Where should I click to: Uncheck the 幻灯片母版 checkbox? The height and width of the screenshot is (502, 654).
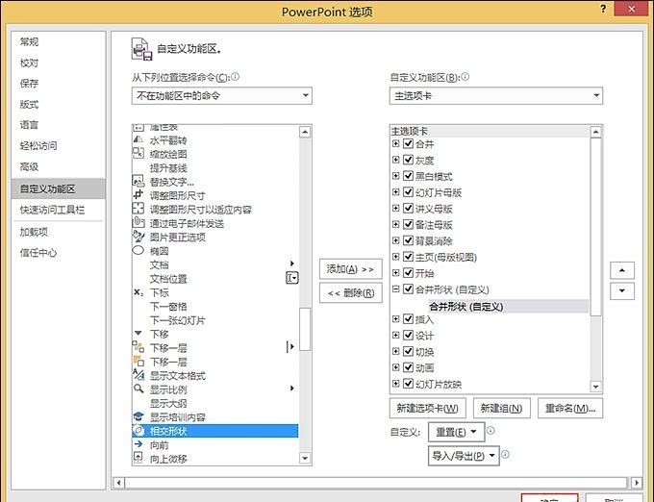(x=408, y=192)
